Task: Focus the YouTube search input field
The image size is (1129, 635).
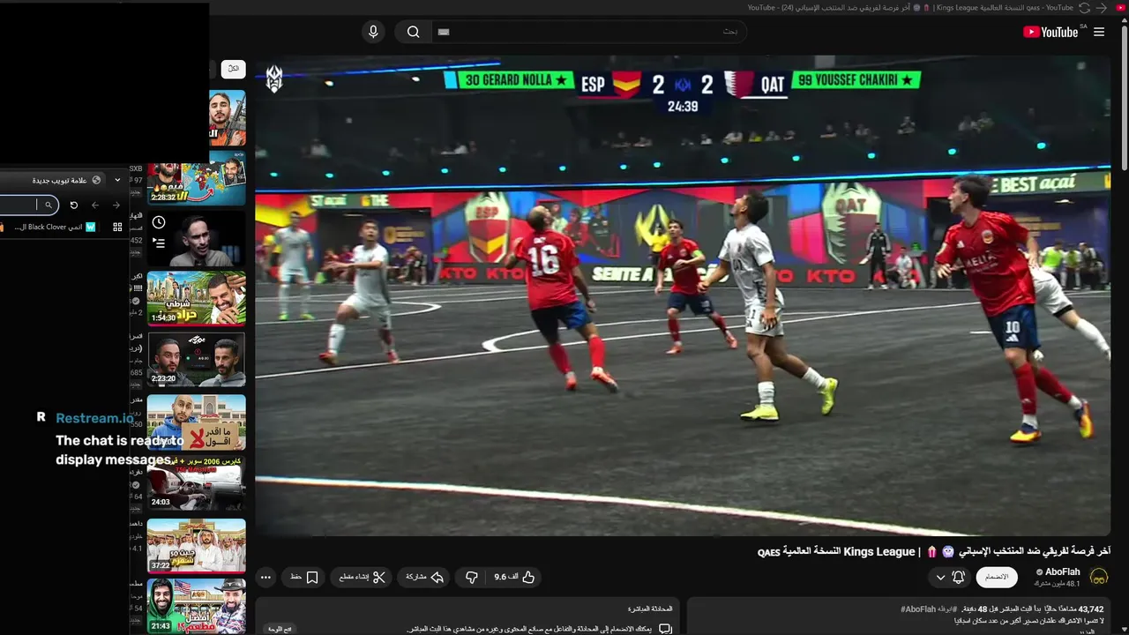Action: coord(589,32)
